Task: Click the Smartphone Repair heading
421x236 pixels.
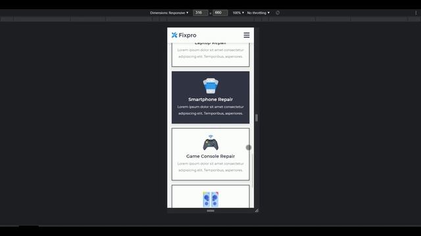Action: (210, 99)
